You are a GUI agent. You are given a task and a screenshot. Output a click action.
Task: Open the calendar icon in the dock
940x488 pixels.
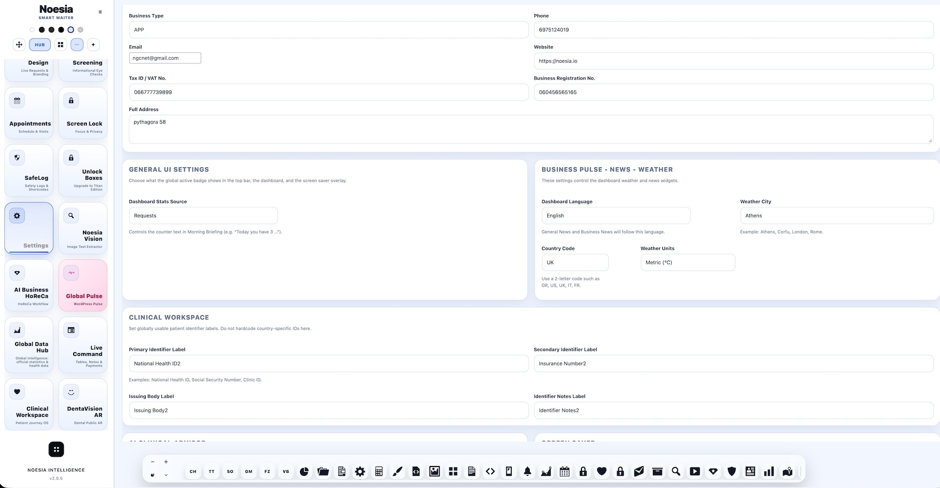tap(564, 471)
